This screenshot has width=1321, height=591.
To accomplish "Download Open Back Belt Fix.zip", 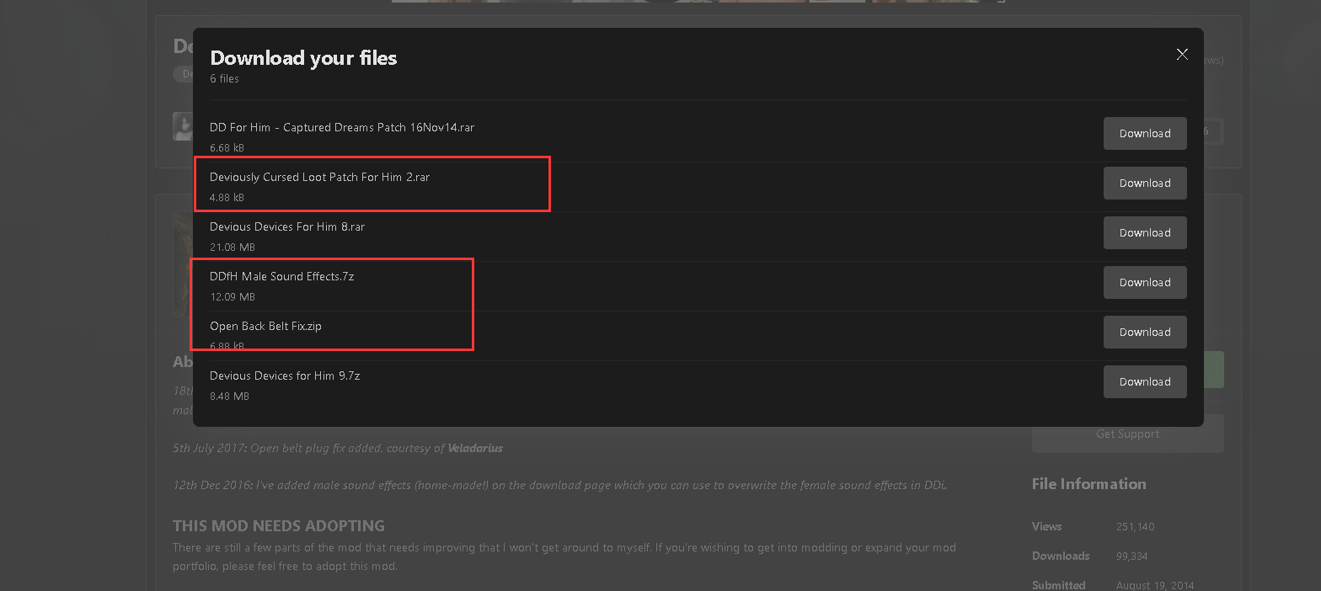I will [x=1145, y=332].
